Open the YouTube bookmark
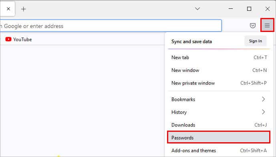 pyautogui.click(x=18, y=39)
